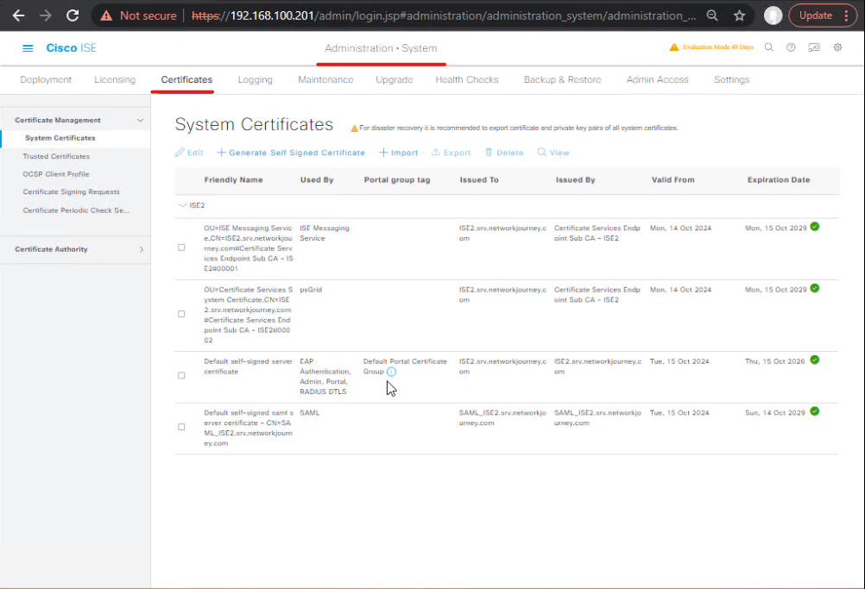Click the disaster recovery warning triangle
The image size is (865, 589).
(x=355, y=128)
